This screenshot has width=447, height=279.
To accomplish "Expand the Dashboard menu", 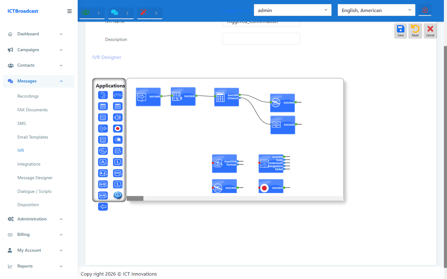I will coord(39,34).
